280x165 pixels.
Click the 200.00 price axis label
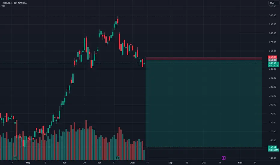pyautogui.click(x=273, y=104)
